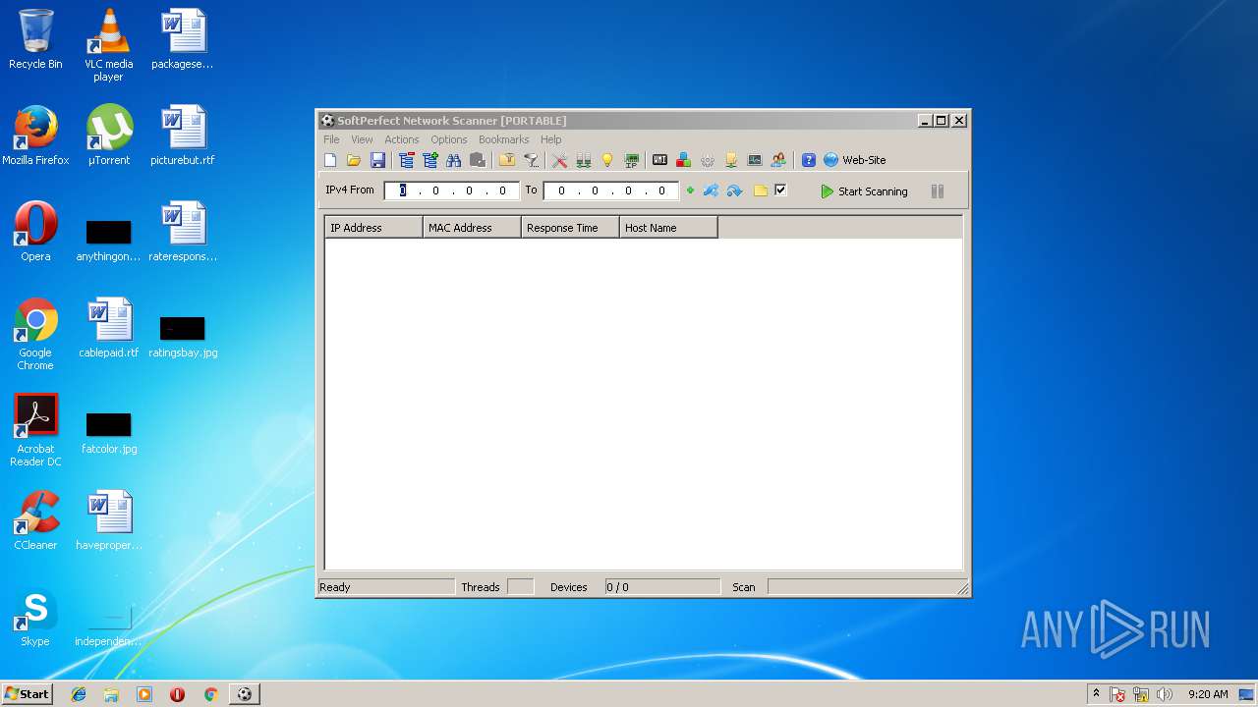
Task: Select the Acrobat Reader DC desktop icon
Action: click(x=35, y=430)
